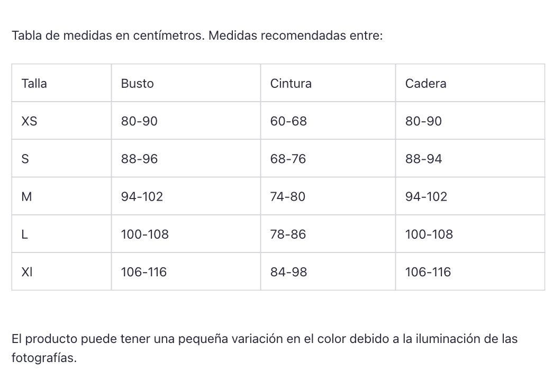Click the XS waist value 60-68
553x370 pixels.
(288, 121)
